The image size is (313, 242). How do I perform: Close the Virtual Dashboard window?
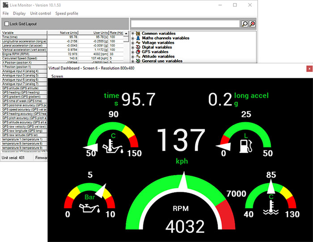click(x=309, y=69)
